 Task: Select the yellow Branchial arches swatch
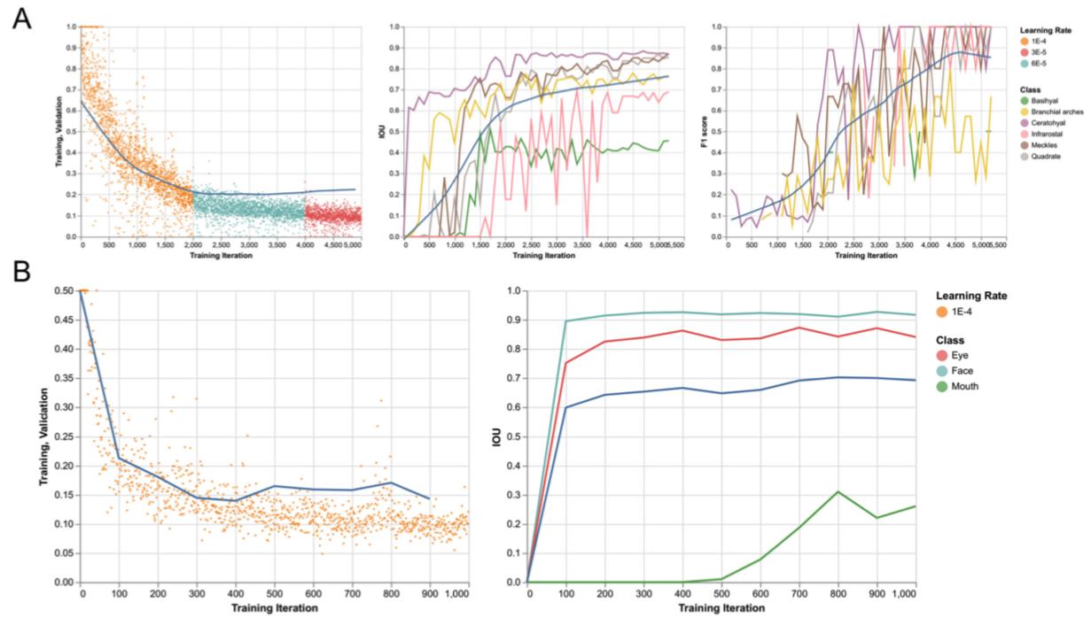1024,113
